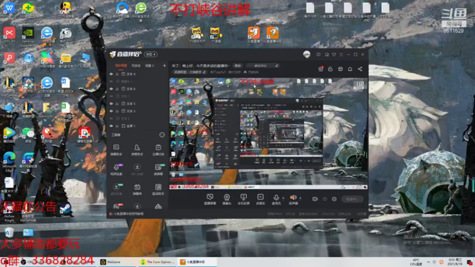Open GeForce Experience desktop icon
The height and width of the screenshot is (267, 475).
pyautogui.click(x=28, y=37)
